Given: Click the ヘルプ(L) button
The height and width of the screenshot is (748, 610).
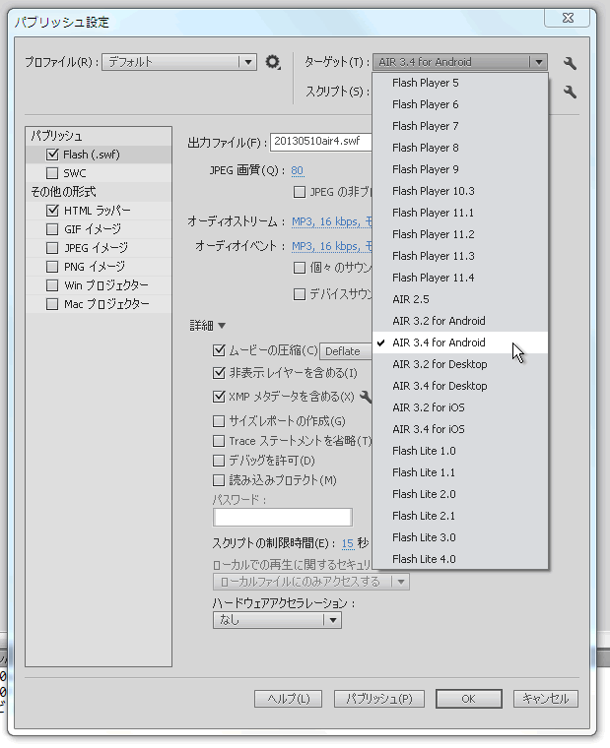Looking at the screenshot, I should point(288,699).
